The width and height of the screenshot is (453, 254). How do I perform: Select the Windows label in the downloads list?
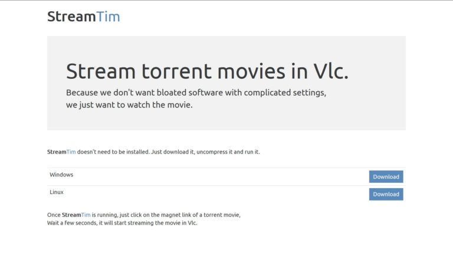[61, 175]
